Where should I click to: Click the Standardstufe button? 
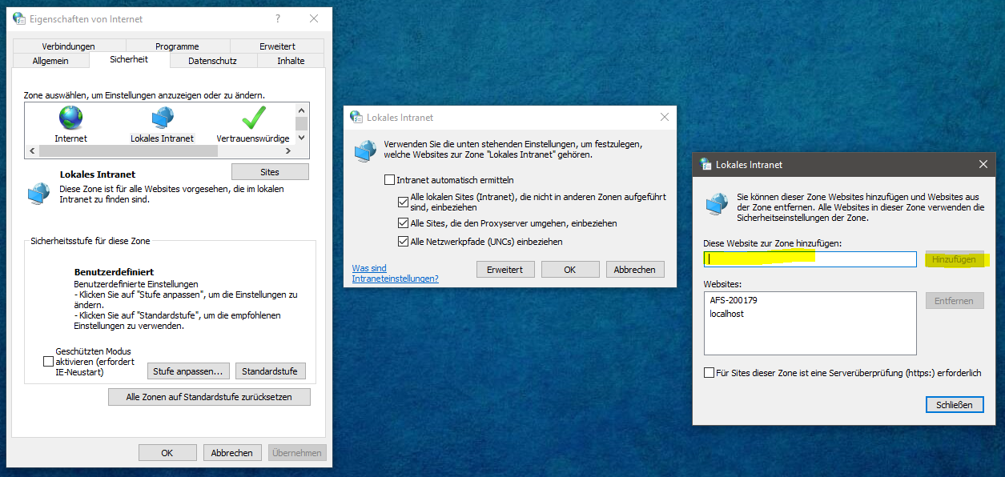pyautogui.click(x=270, y=371)
